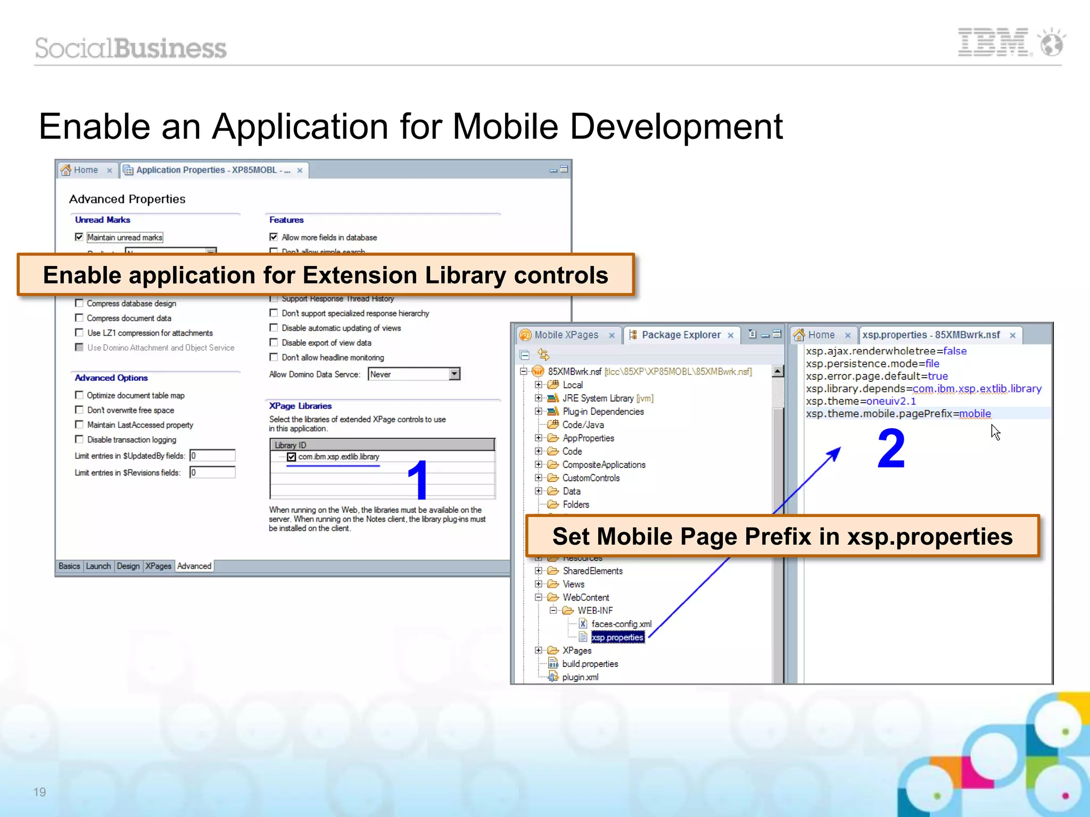Open the view menu icon beside Package Explorer
This screenshot has height=817, width=1090.
pyautogui.click(x=752, y=334)
